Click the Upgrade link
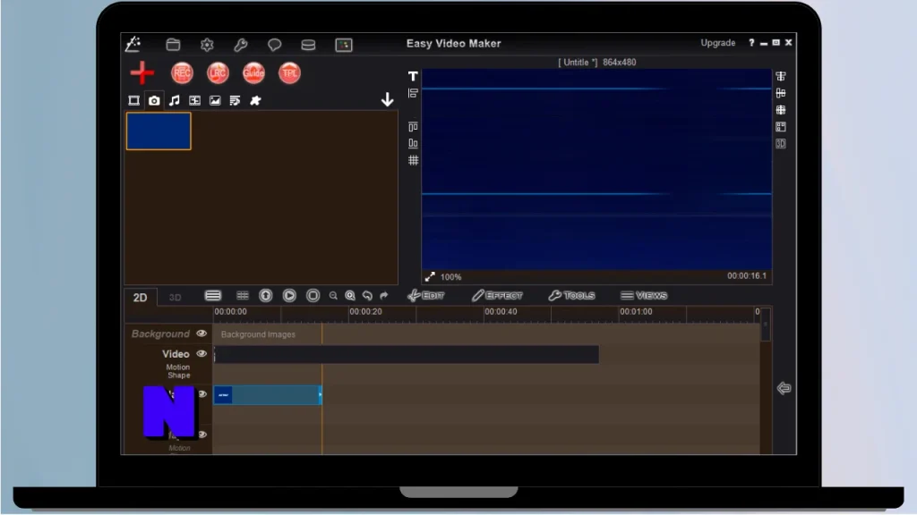Image resolution: width=917 pixels, height=515 pixels. [x=718, y=43]
